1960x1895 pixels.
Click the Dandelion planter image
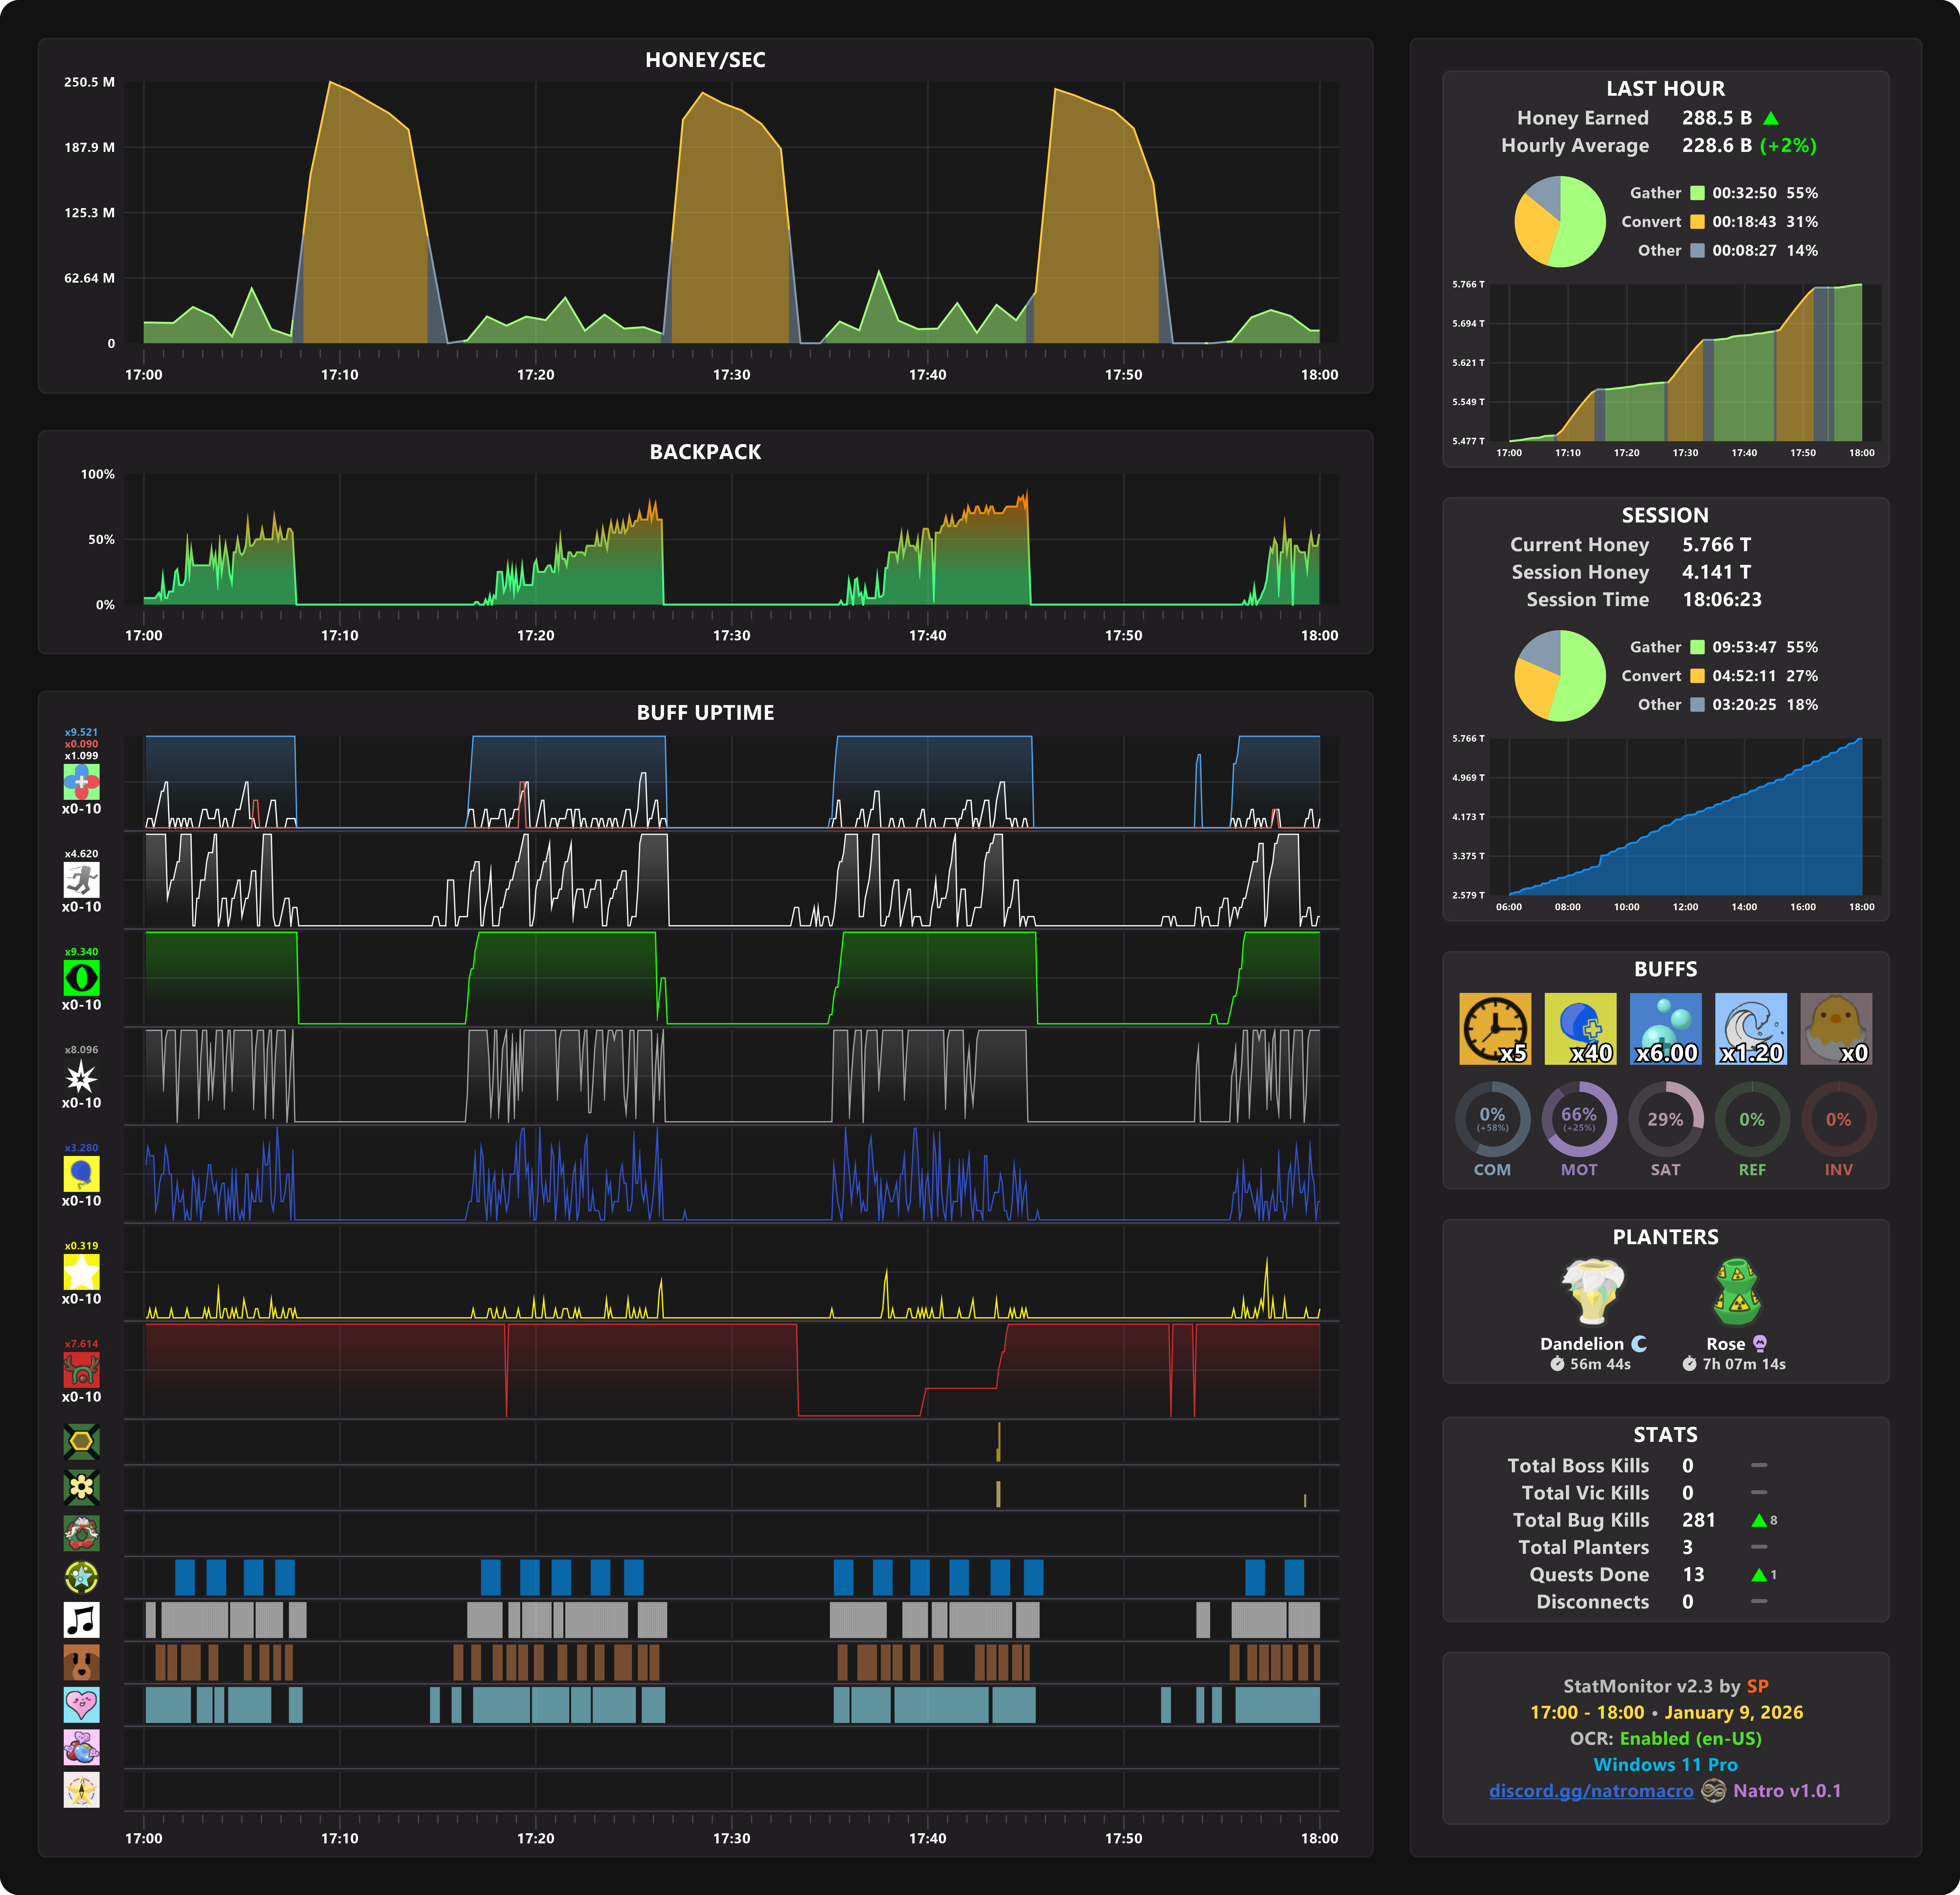[1593, 1292]
